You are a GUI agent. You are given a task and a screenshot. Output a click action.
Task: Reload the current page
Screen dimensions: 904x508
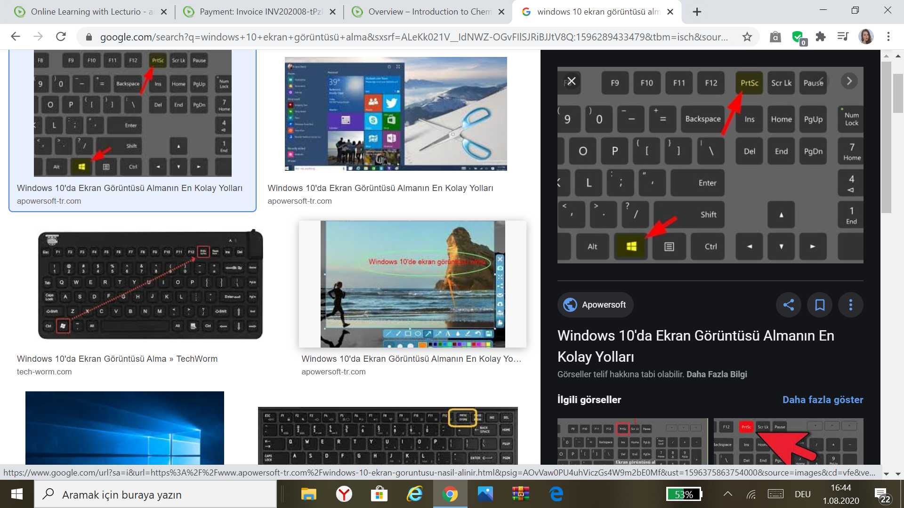pyautogui.click(x=61, y=37)
